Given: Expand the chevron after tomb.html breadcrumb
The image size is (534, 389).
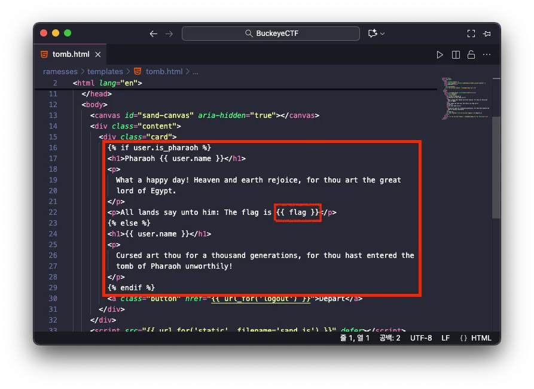Looking at the screenshot, I should 187,72.
